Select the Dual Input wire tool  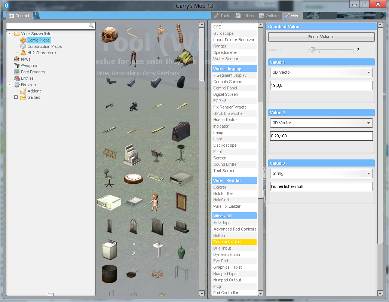222,248
